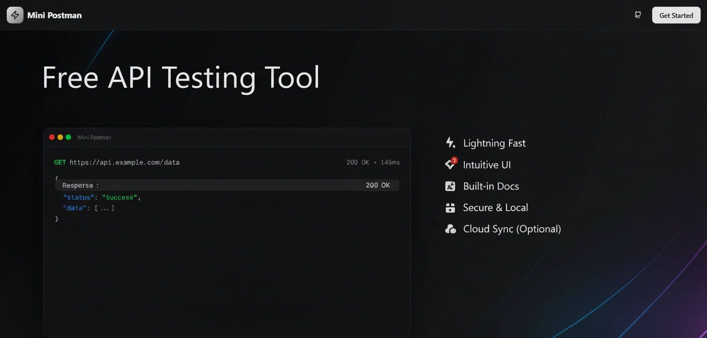Click the URL https://api.example.com/data
The height and width of the screenshot is (338, 707).
pyautogui.click(x=124, y=162)
